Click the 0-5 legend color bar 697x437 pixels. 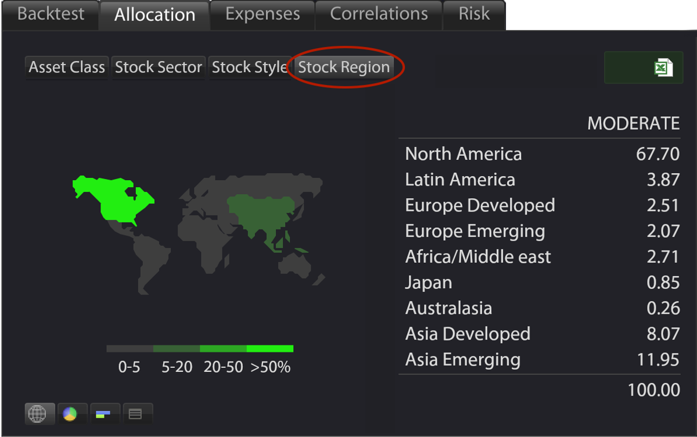tap(130, 349)
